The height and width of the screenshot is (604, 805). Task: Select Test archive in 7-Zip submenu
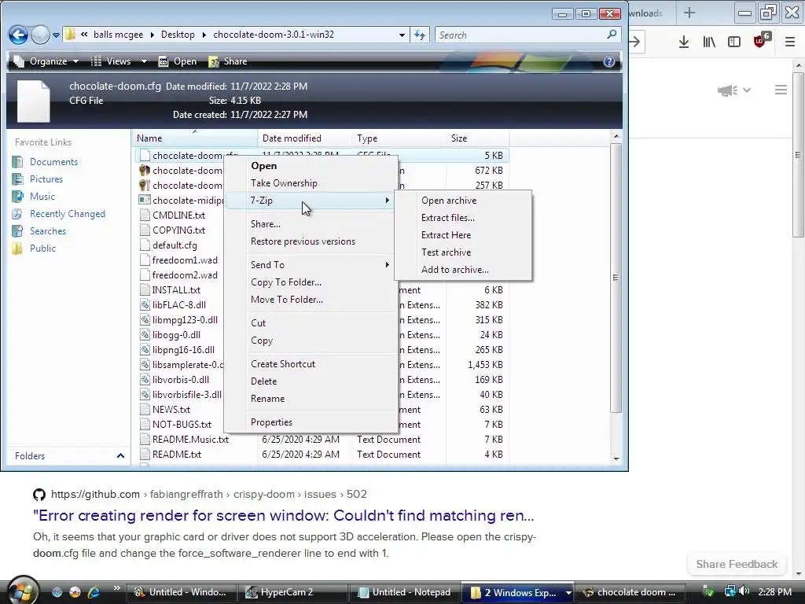pos(463,252)
